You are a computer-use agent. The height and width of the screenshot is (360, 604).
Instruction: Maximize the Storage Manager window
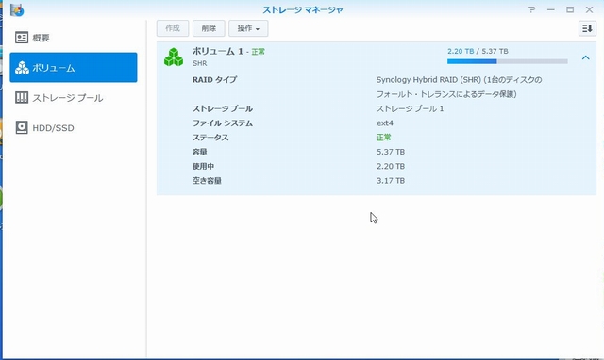pyautogui.click(x=570, y=9)
